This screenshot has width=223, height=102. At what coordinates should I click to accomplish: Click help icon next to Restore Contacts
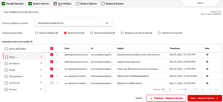coord(181,33)
